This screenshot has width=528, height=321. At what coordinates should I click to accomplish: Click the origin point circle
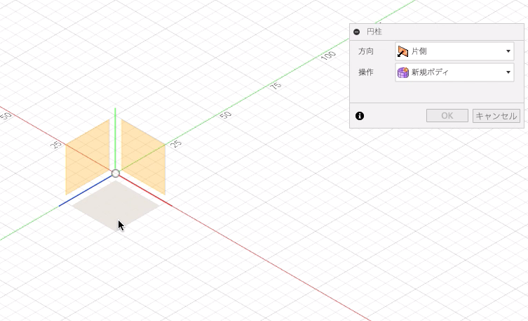116,173
